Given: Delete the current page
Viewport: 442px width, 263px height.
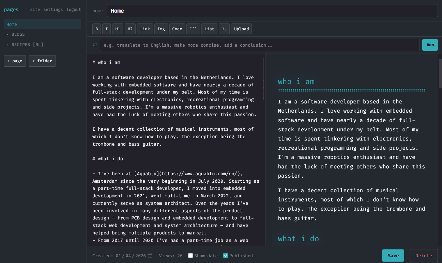Looking at the screenshot, I should [x=424, y=256].
